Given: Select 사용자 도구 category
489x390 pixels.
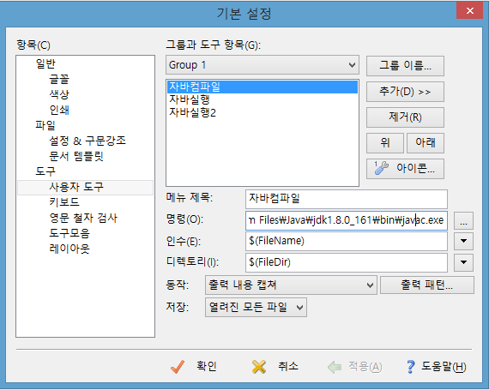Looking at the screenshot, I should tap(85, 187).
